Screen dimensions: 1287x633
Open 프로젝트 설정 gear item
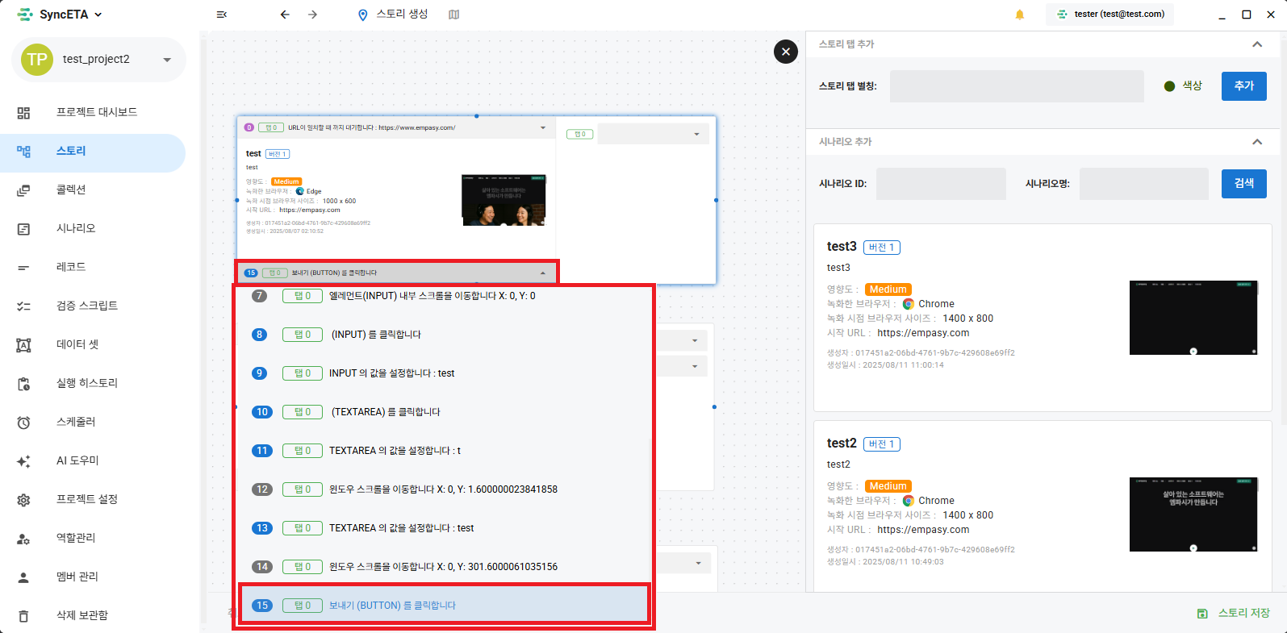click(x=86, y=499)
